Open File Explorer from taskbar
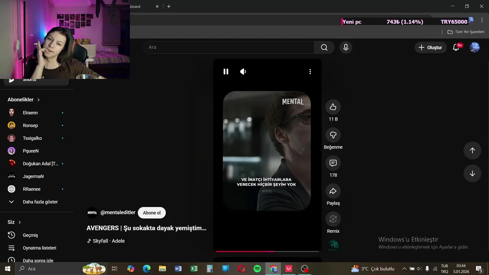Image resolution: width=489 pixels, height=275 pixels. (162, 269)
